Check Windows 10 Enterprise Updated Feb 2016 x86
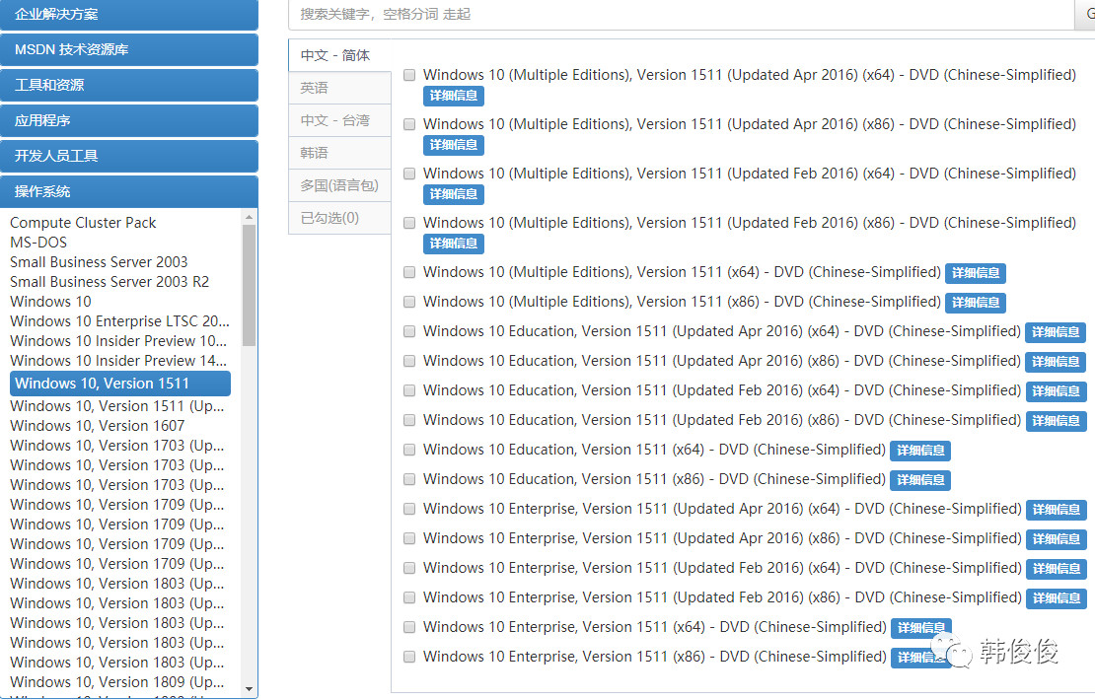 click(409, 598)
